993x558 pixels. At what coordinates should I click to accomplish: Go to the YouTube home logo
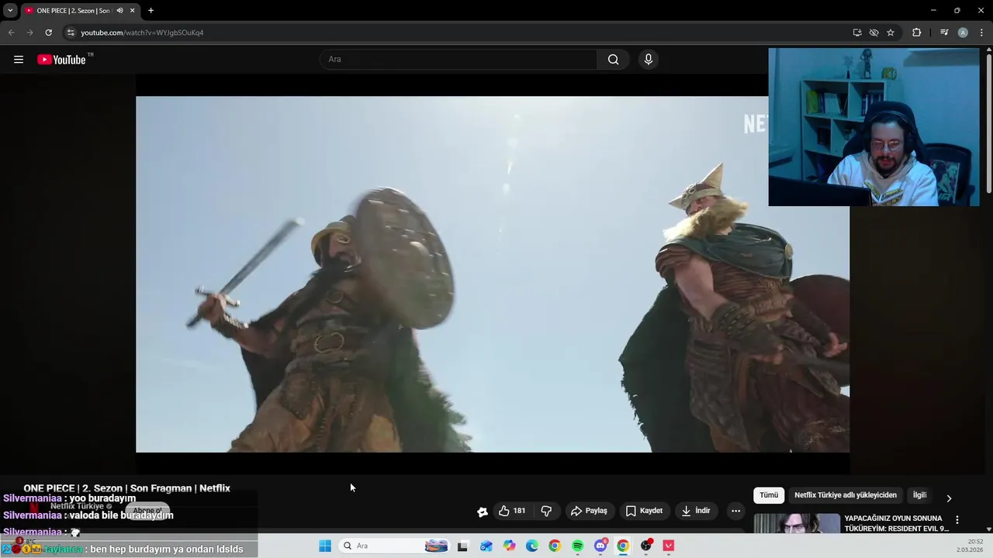[x=62, y=60]
